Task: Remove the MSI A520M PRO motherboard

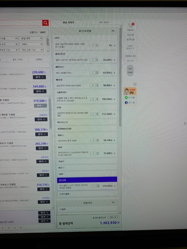Action: [115, 73]
